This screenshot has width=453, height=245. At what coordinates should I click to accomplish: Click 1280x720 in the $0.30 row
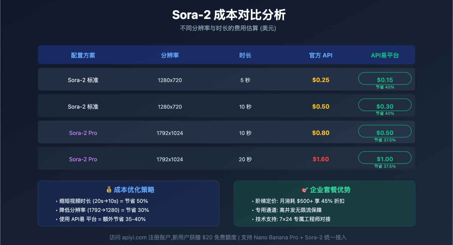170,107
